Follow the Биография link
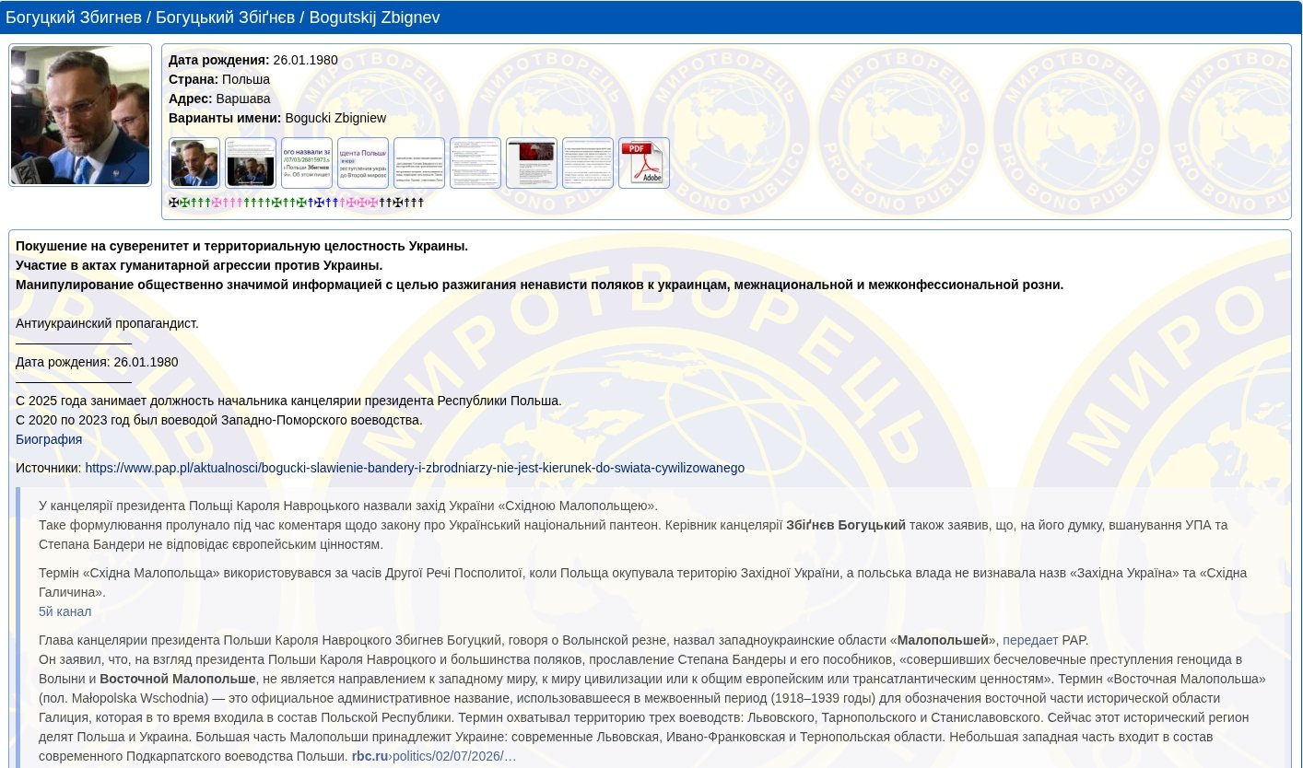 coord(49,439)
